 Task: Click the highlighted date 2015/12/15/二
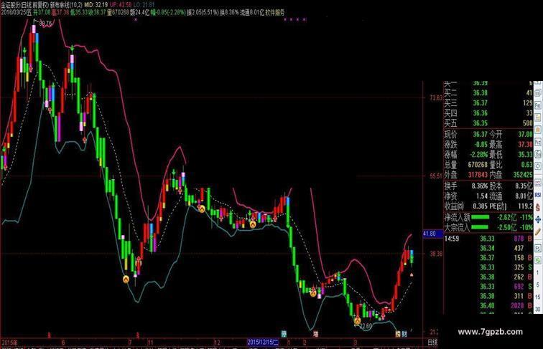click(x=263, y=343)
